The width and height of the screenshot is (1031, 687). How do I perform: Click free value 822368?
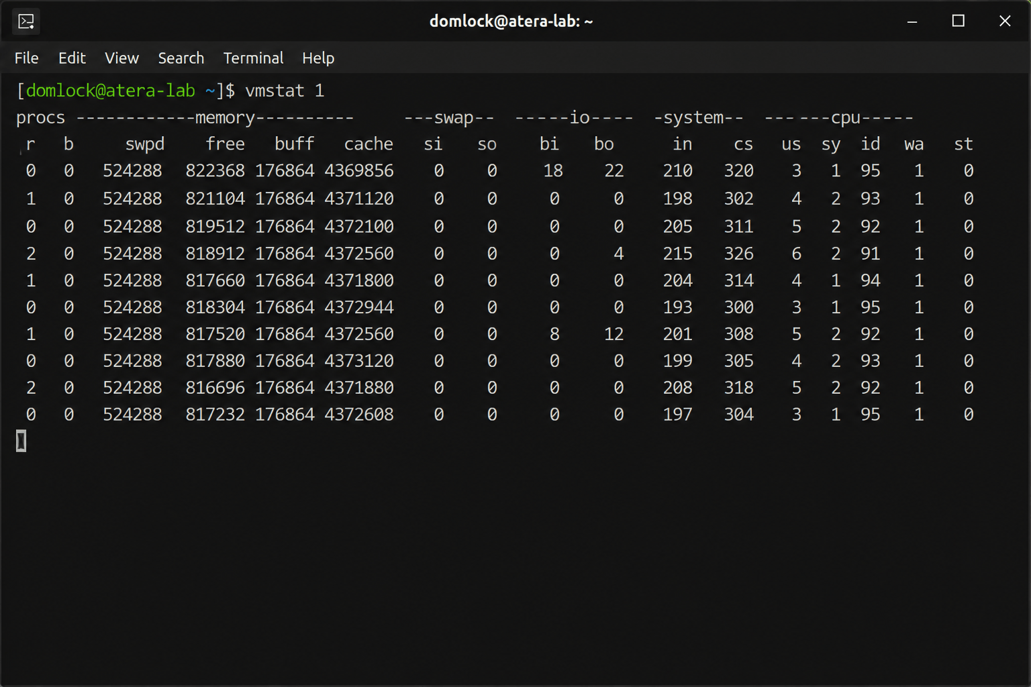215,171
